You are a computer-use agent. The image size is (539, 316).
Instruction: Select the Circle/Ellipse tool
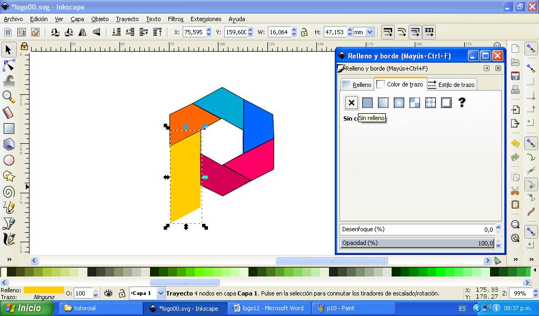pyautogui.click(x=8, y=160)
